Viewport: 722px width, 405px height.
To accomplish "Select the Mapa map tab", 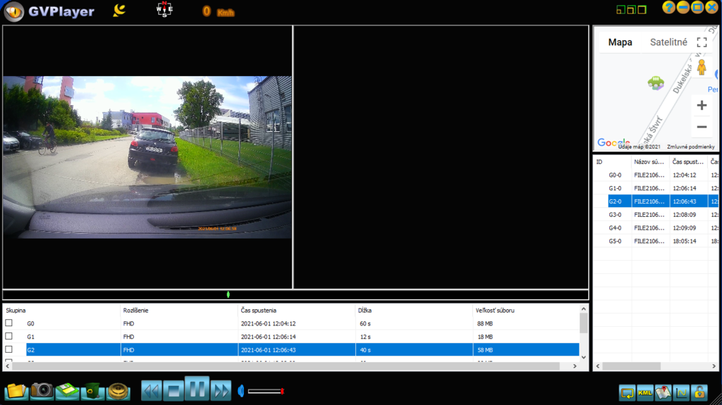I will click(620, 42).
